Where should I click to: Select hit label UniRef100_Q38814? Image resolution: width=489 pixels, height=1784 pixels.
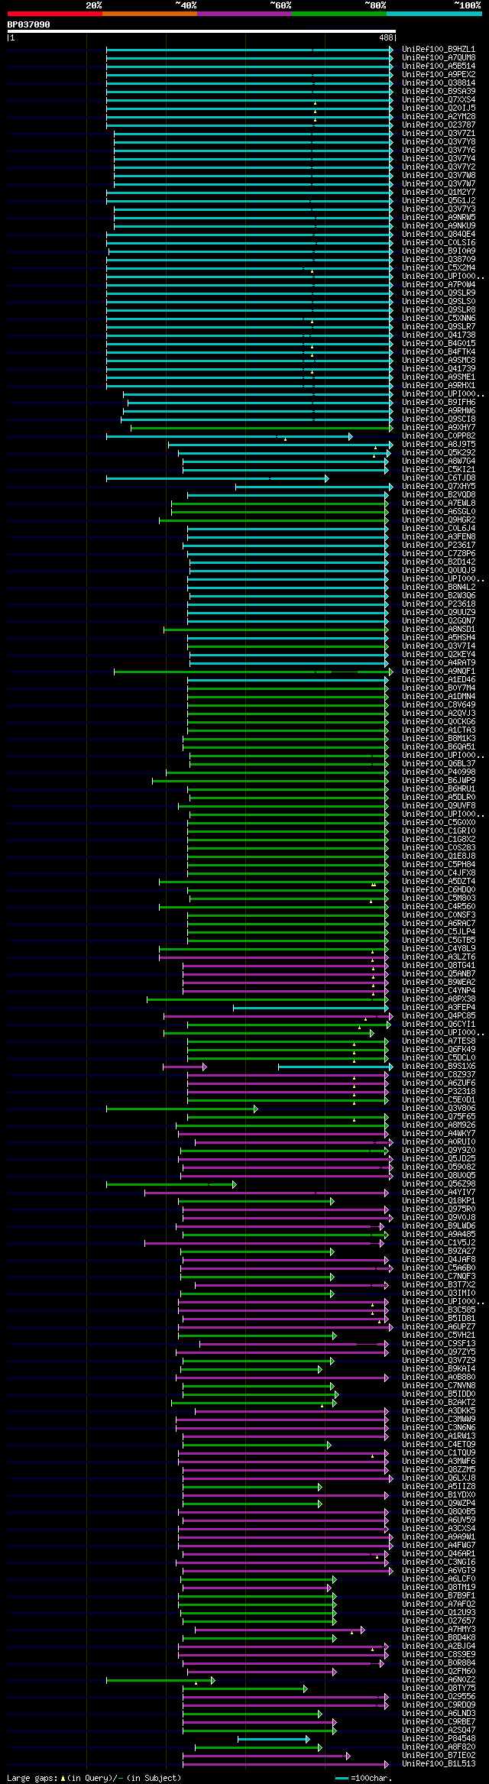439,83
